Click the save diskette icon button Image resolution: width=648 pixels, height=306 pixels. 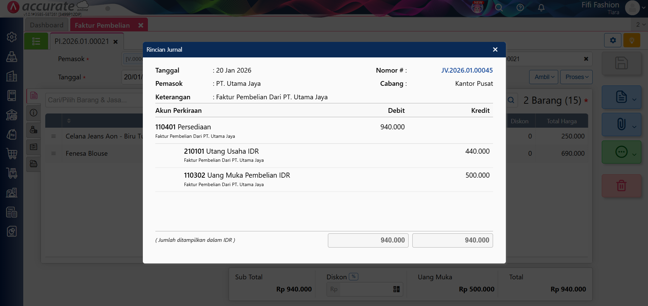coord(621,63)
